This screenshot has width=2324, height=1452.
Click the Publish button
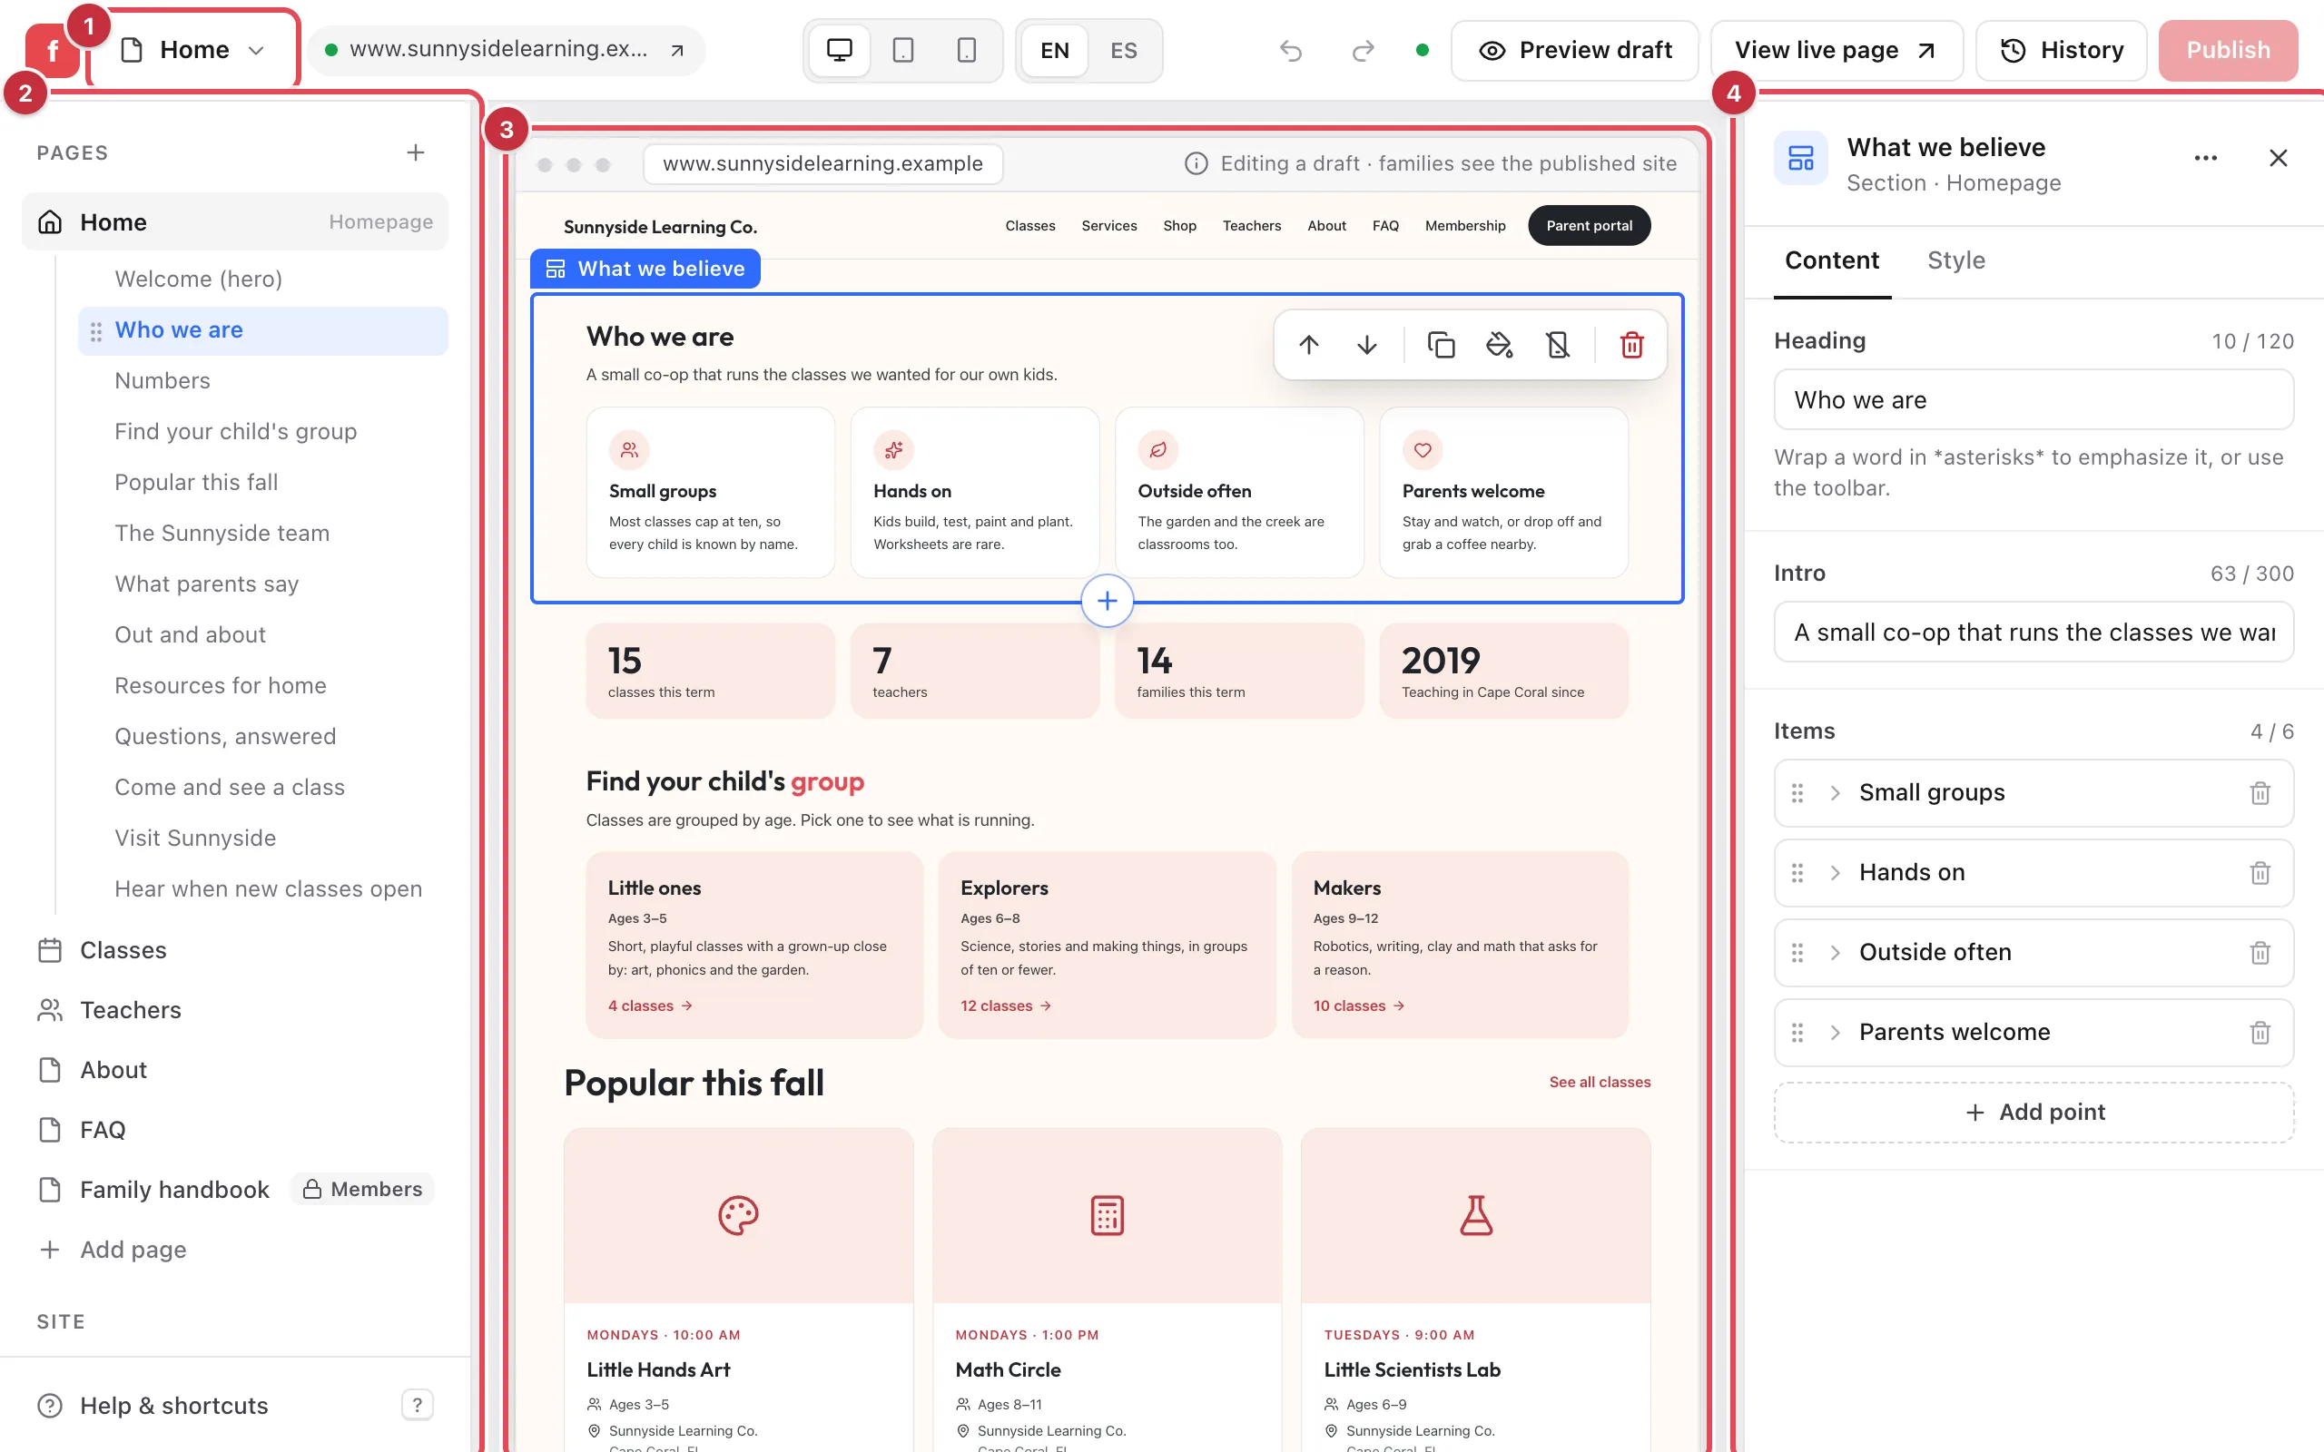click(x=2227, y=50)
